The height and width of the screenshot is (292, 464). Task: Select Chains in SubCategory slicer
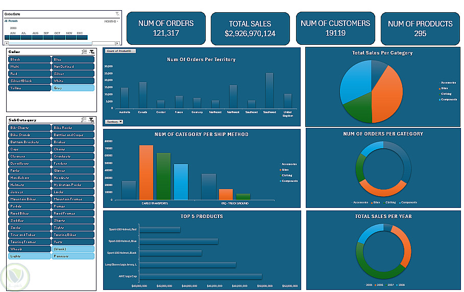[73, 149]
